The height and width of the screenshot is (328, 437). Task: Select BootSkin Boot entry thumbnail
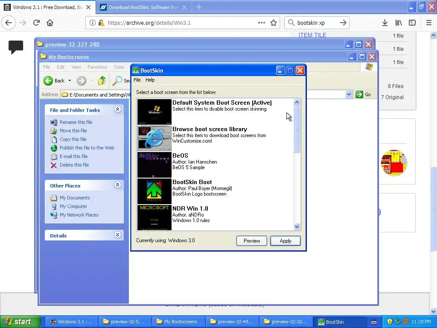coord(154,191)
